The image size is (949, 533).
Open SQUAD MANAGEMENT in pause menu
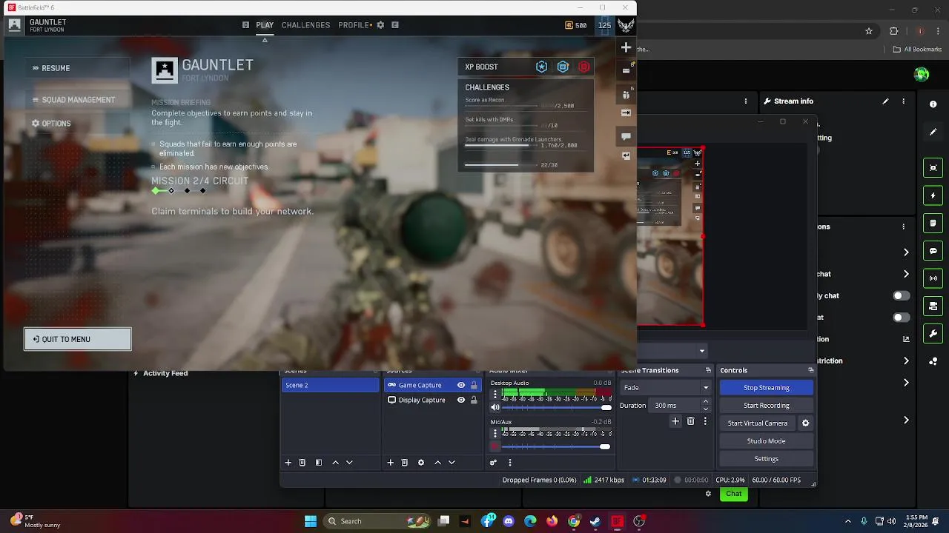78,100
